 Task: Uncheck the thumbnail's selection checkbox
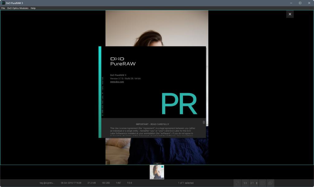[x=162, y=167]
